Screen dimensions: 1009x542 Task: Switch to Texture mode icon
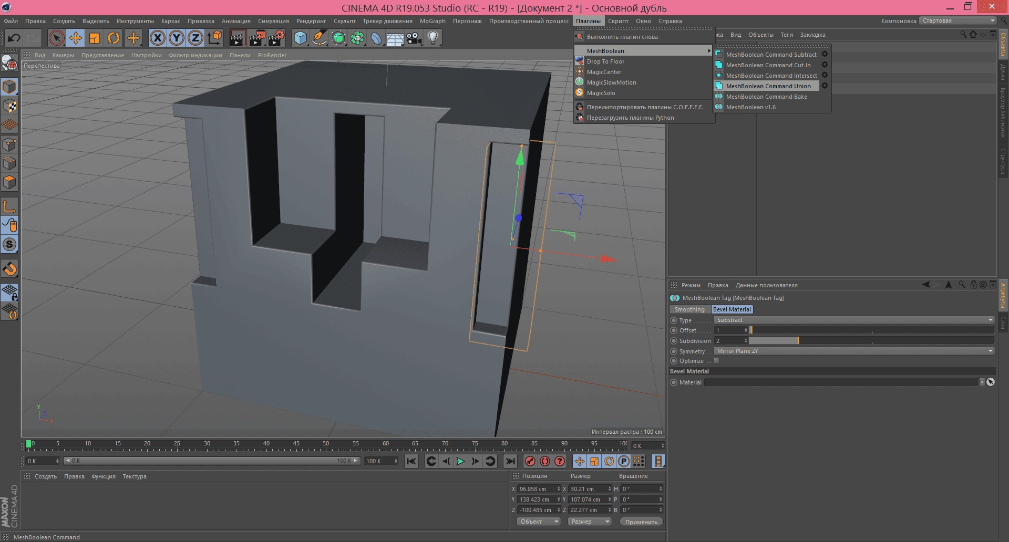pyautogui.click(x=10, y=106)
